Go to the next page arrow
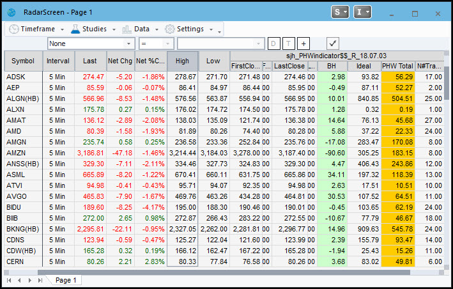The width and height of the screenshot is (453, 289). coord(30,280)
